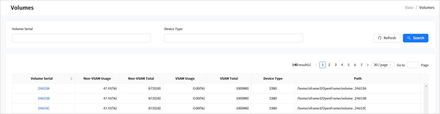Screen dimensions: 440x114
Task: Click the Path column header
Action: pos(357,79)
